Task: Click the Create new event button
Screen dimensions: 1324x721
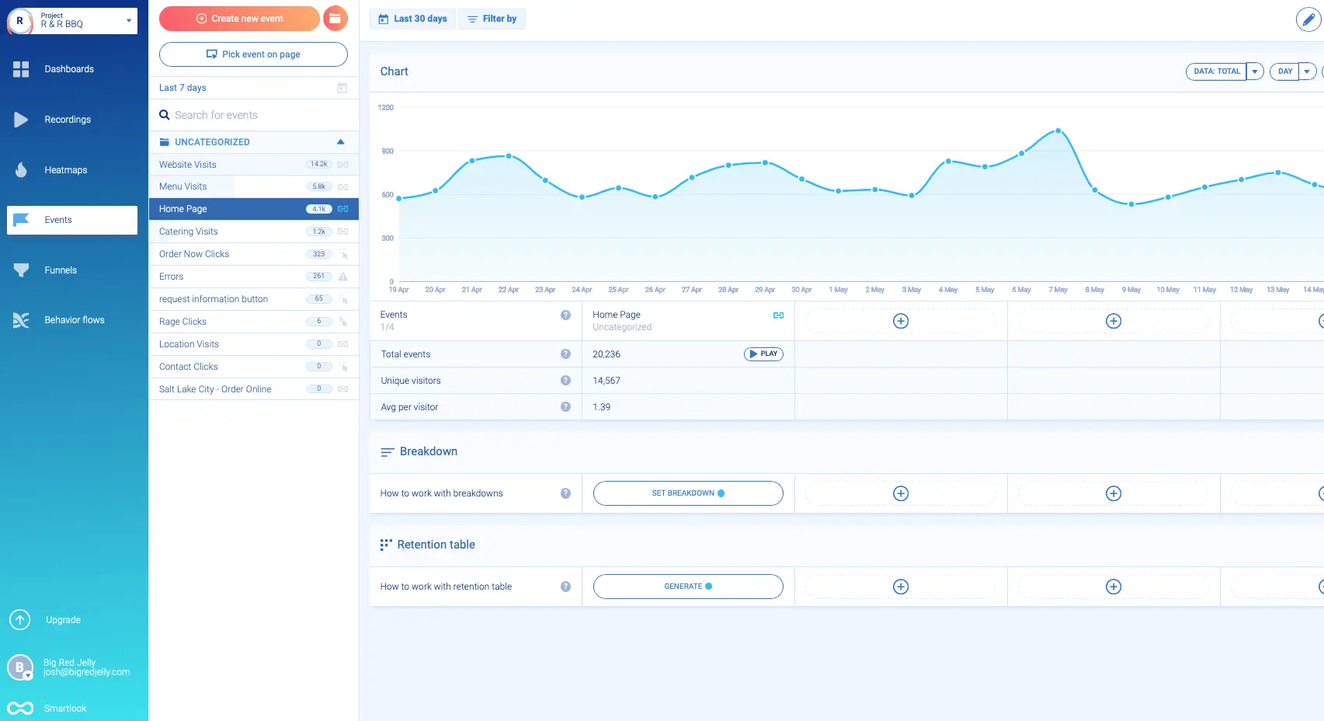Action: 238,18
